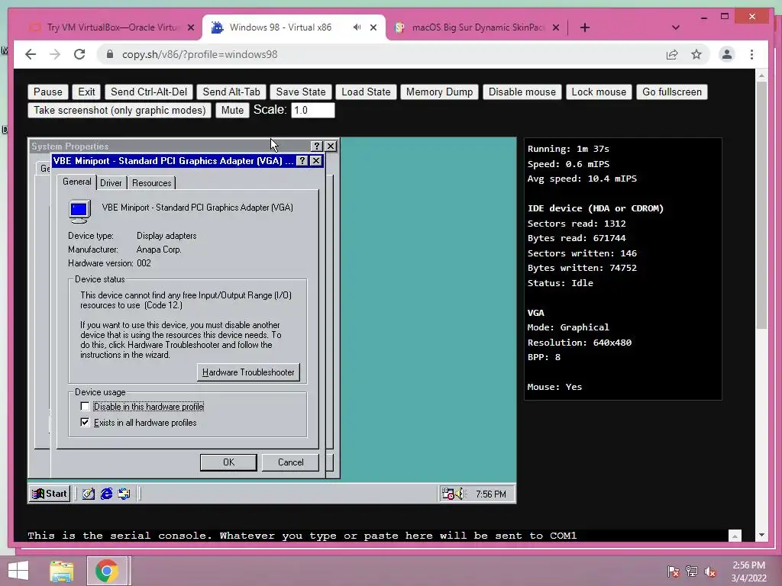Close the Windows 98 - Virtual x86 tab

(x=373, y=27)
